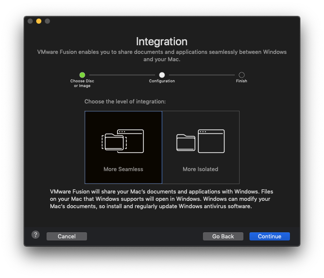Click the overlapping folder and window icon
This screenshot has width=324, height=278.
[123, 141]
